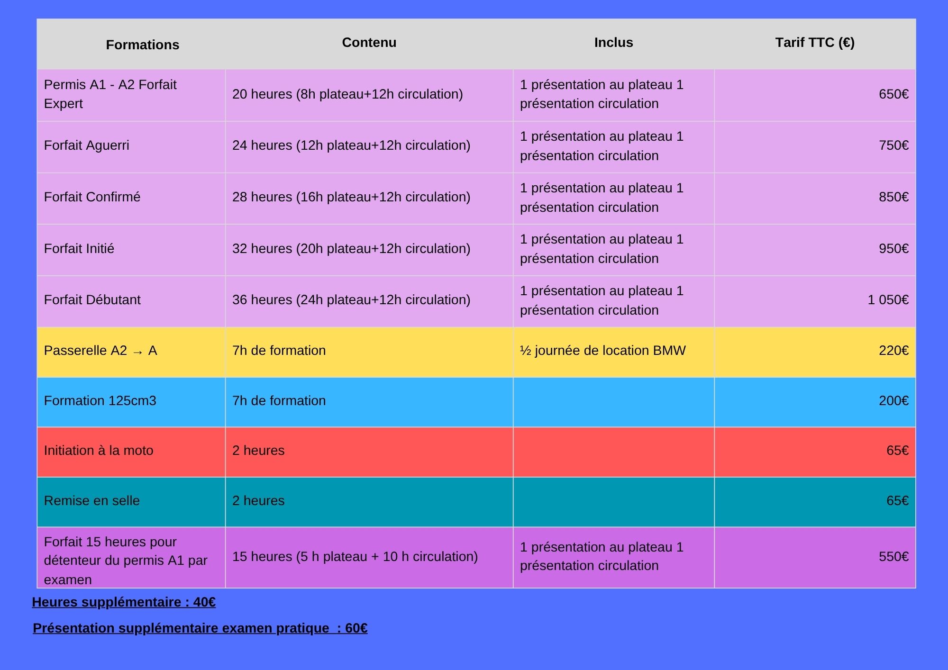Select the "Permis A1 - A2 Forfait Expert" cell
The width and height of the screenshot is (948, 670).
(131, 94)
